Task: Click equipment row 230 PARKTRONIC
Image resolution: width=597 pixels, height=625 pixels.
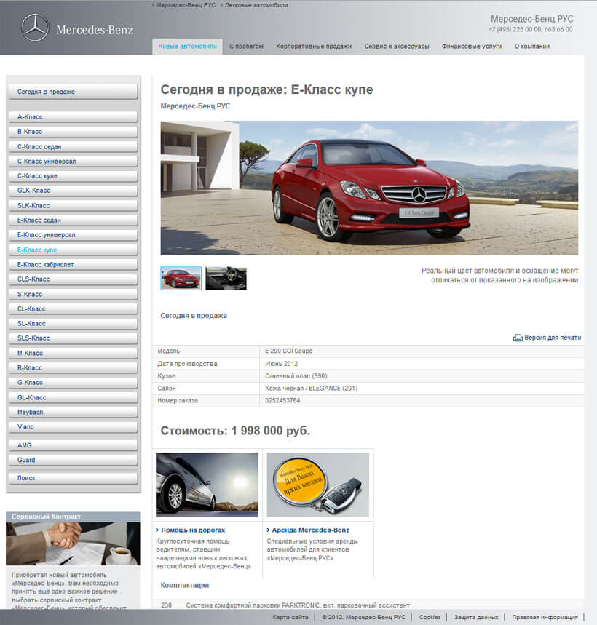Action: [x=368, y=605]
